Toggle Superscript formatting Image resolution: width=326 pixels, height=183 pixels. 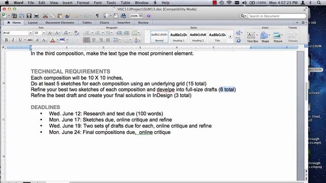[37, 40]
